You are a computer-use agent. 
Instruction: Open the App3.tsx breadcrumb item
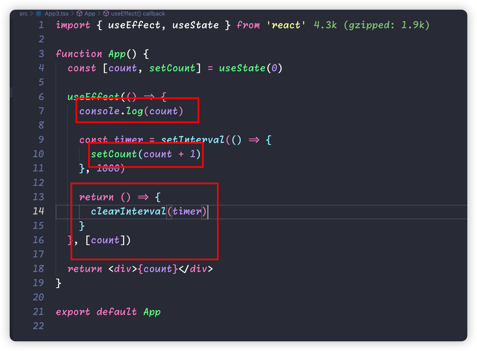click(56, 14)
